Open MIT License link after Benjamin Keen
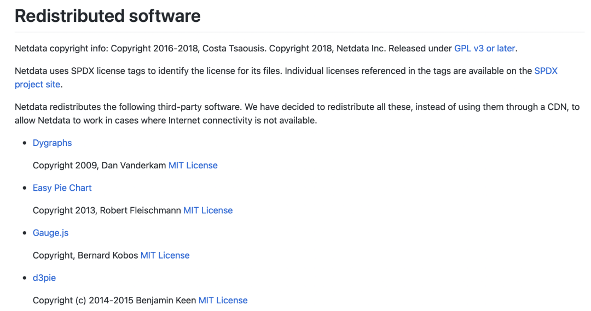 (x=223, y=301)
